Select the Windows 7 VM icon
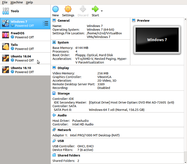Image resolution: width=187 pixels, height=164 pixels. point(6,23)
